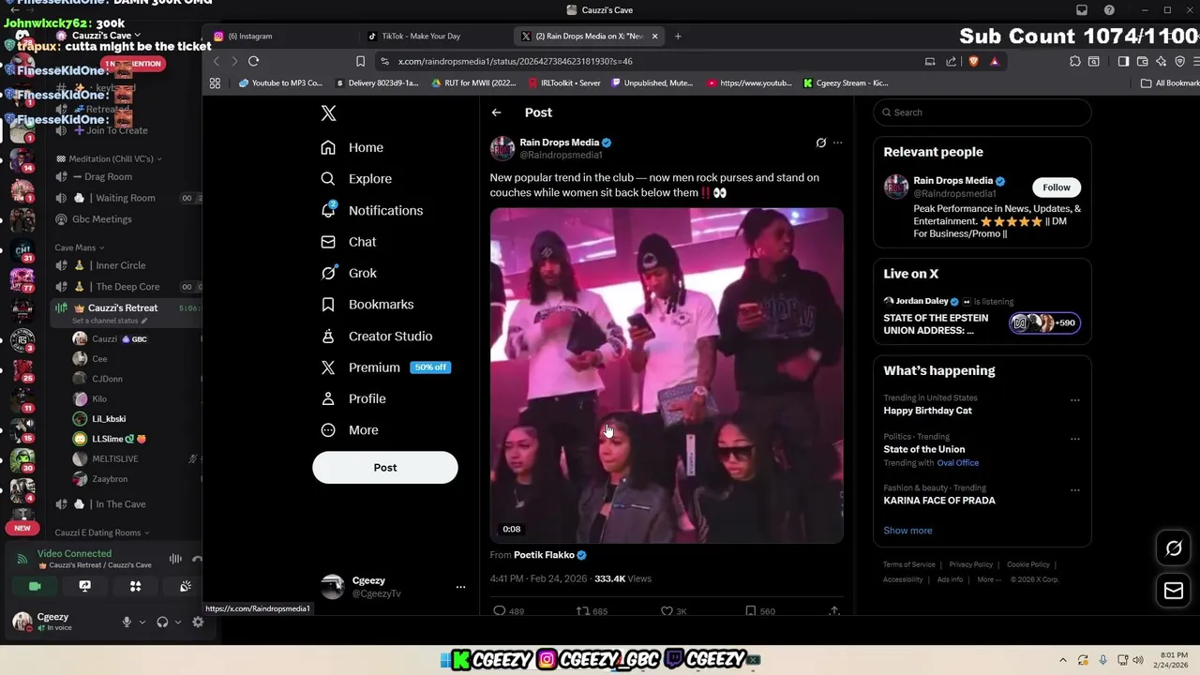
Task: Open Leo AI sparkle icon
Action: (1161, 61)
